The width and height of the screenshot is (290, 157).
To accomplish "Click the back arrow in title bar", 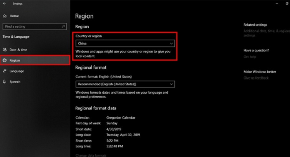I will click(x=4, y=3).
